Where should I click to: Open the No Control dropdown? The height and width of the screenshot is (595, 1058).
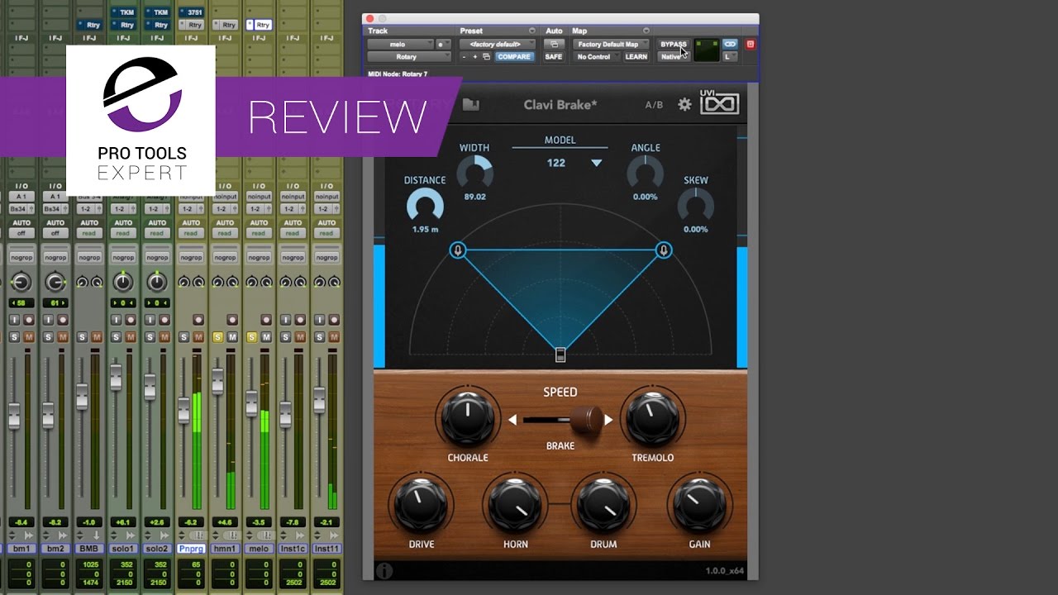(x=596, y=57)
